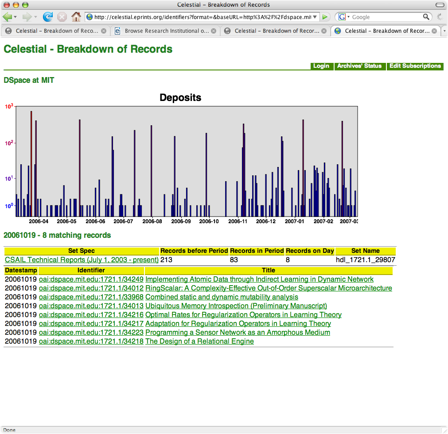Focus the Google search box
The width and height of the screenshot is (448, 434).
(386, 17)
